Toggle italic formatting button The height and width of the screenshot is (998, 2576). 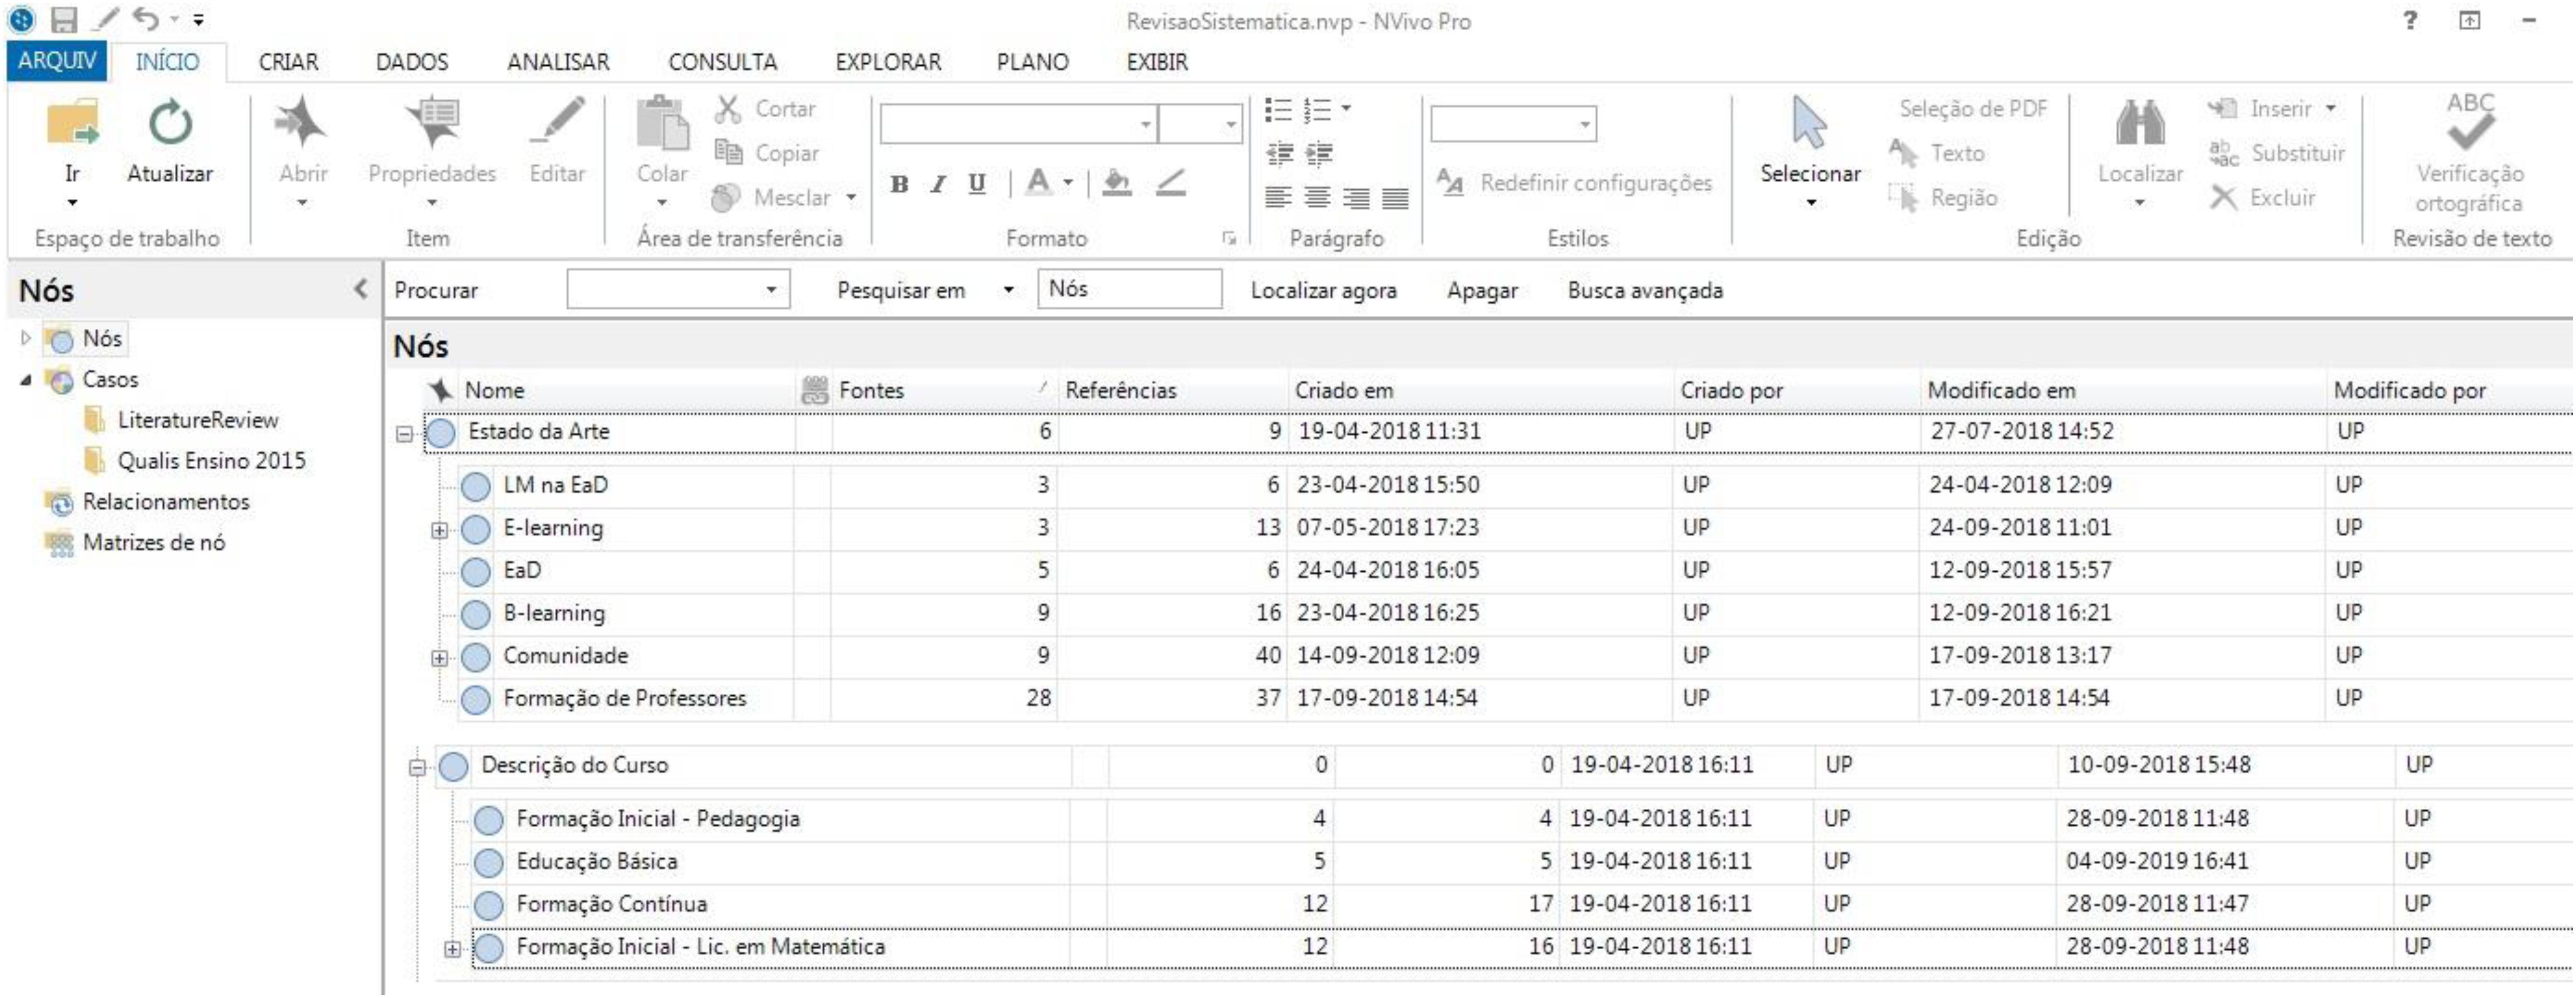pyautogui.click(x=938, y=184)
